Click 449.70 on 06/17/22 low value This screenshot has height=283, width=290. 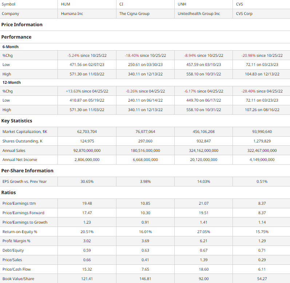(203, 100)
